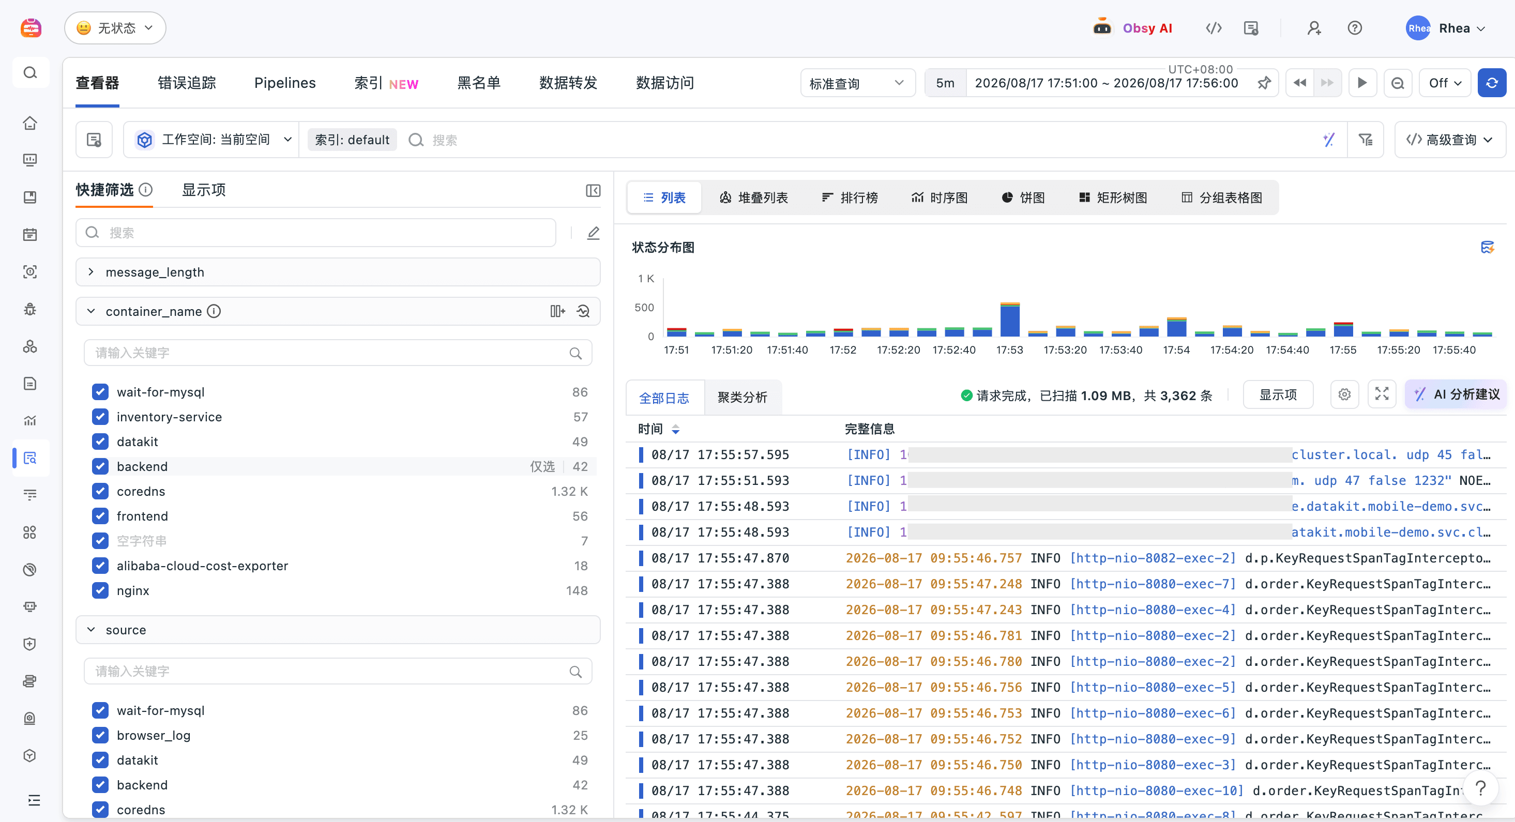Click the Obsy AI robot icon

coord(1102,27)
